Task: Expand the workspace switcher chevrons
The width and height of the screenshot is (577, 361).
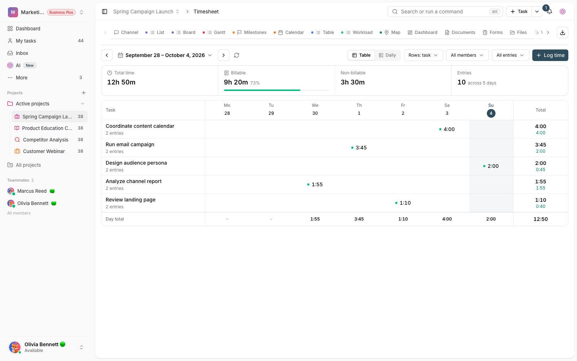Action: tap(82, 12)
